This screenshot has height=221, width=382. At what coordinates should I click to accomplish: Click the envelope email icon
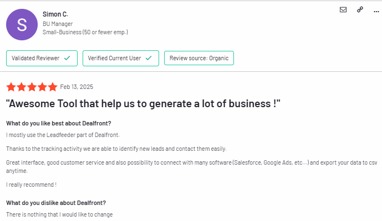(343, 10)
